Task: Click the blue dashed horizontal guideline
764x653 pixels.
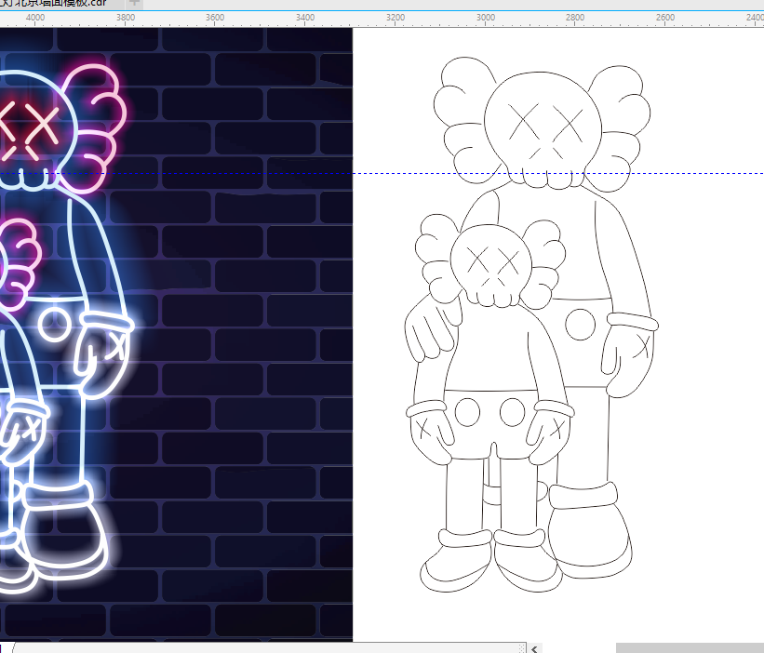Action: click(382, 173)
